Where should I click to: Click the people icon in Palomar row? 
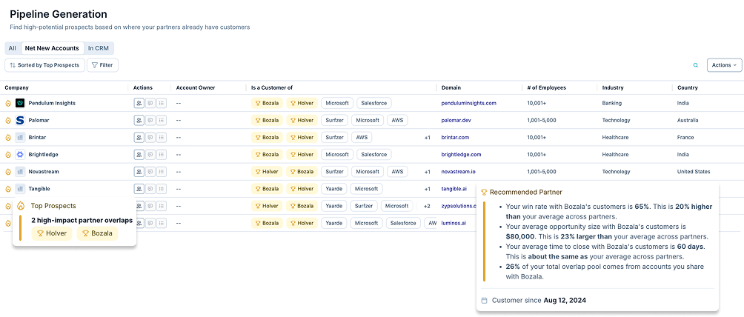point(139,120)
